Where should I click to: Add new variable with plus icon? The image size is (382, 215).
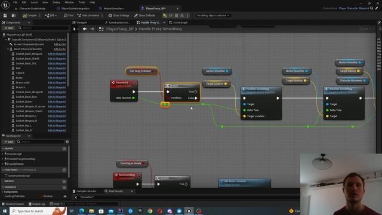click(64, 187)
